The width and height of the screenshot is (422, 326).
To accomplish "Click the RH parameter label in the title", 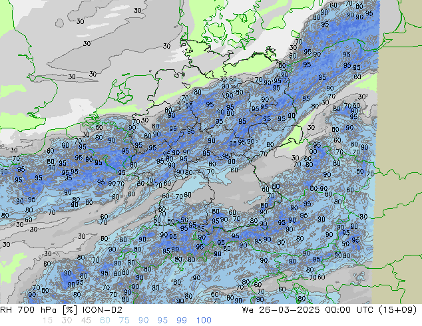I will (8, 310).
